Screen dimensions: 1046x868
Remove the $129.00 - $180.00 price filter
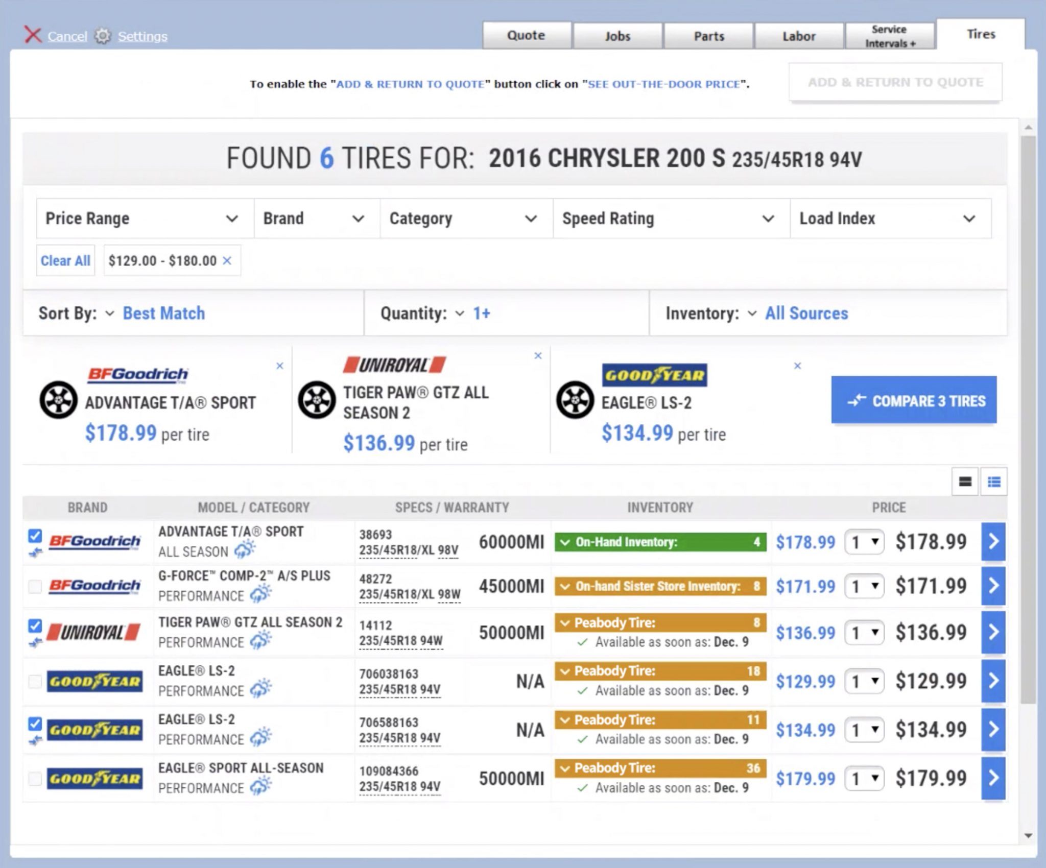(227, 261)
